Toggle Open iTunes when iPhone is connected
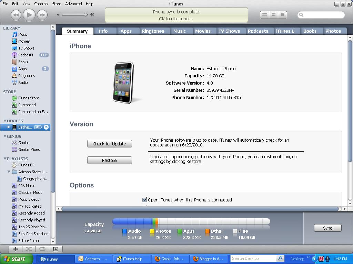353x264 pixels. pyautogui.click(x=145, y=200)
